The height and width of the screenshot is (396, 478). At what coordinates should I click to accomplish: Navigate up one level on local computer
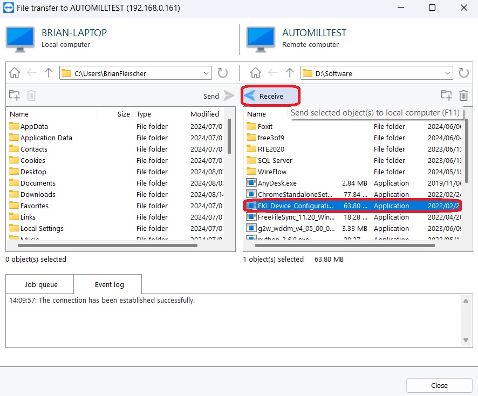(49, 73)
